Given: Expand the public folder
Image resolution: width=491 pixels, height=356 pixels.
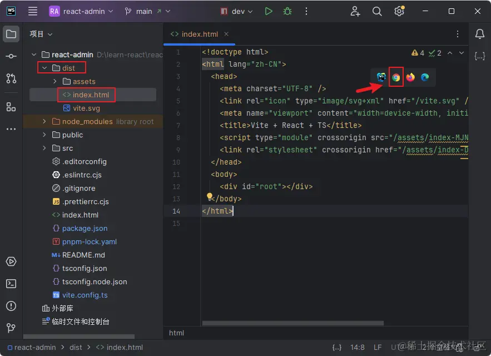Looking at the screenshot, I should coord(44,135).
